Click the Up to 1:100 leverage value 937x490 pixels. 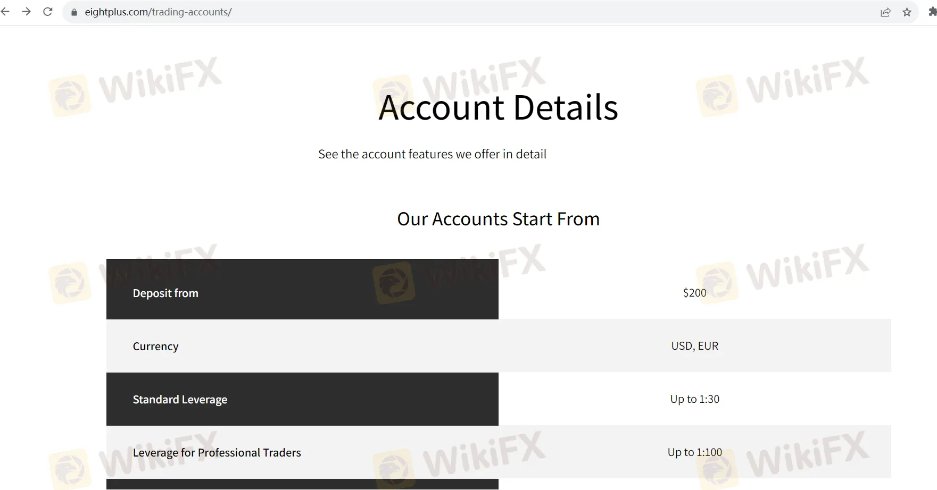click(x=694, y=452)
